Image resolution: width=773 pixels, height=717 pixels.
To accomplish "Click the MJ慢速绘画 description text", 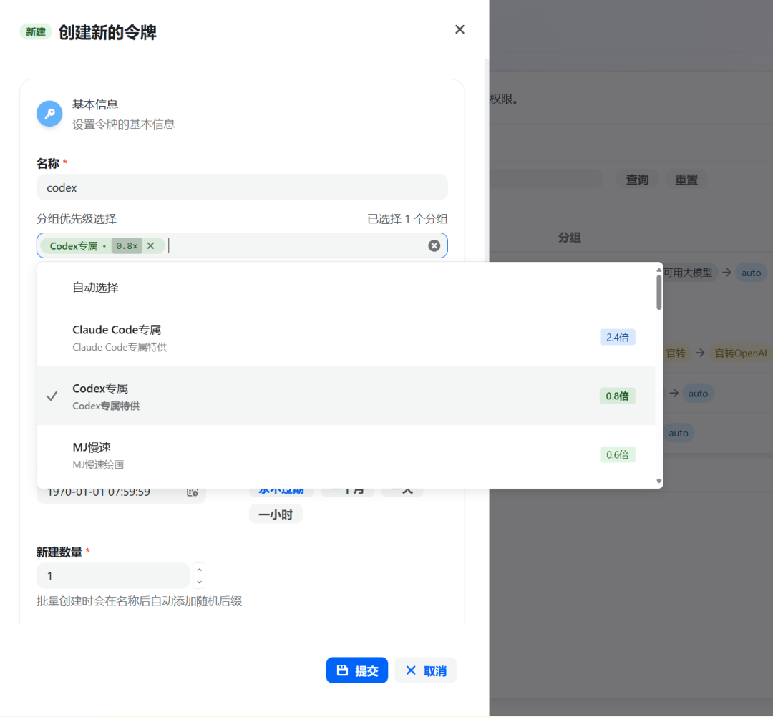I will [98, 464].
